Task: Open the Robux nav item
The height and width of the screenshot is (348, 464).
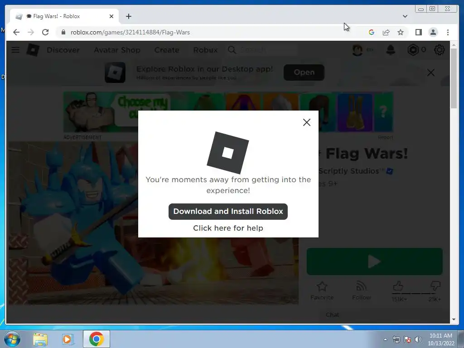Action: (205, 50)
